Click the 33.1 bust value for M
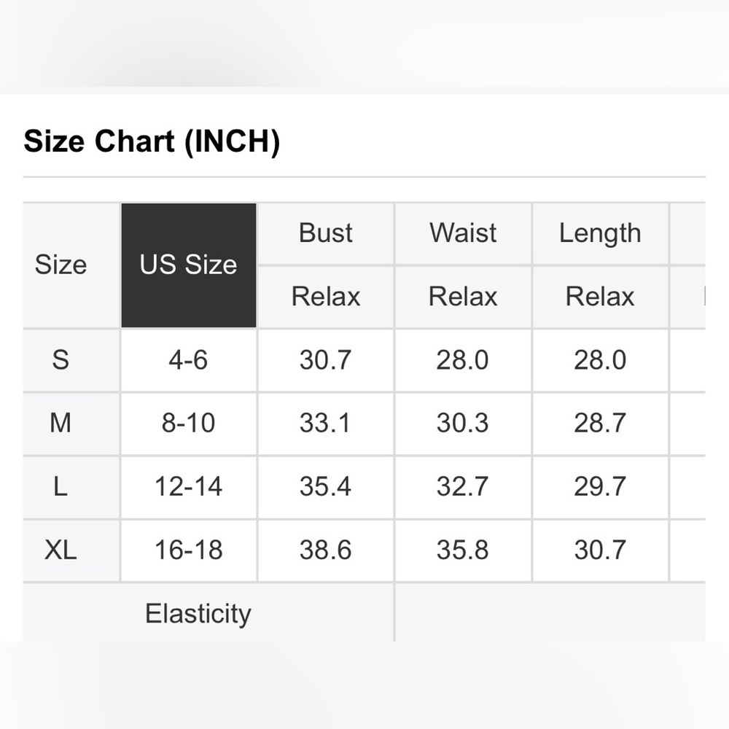The width and height of the screenshot is (729, 729). [325, 424]
